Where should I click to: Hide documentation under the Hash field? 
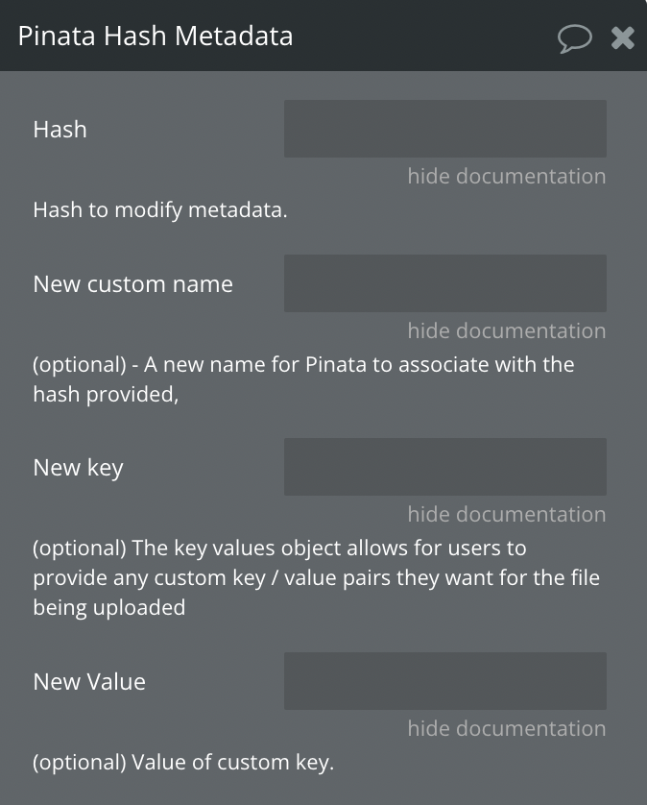coord(507,176)
